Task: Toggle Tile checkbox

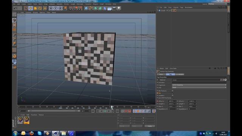Action: coord(172,93)
